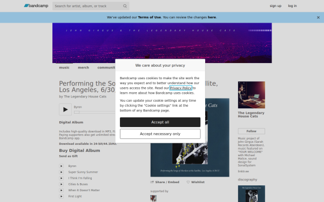Image resolution: width=324 pixels, height=202 pixels.
Task: Open the discography heading link
Action: (247, 180)
